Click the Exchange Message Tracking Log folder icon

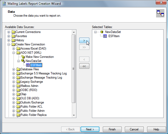pos(18,78)
